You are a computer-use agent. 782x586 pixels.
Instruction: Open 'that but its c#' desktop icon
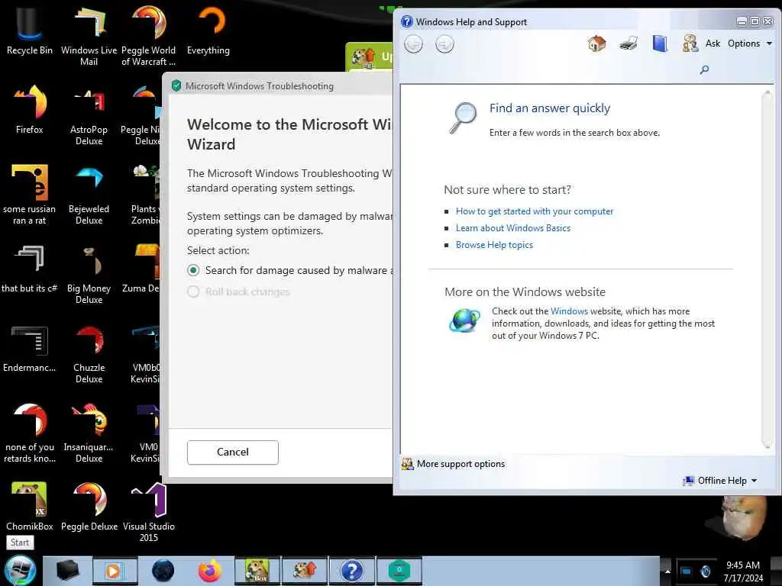click(x=30, y=269)
